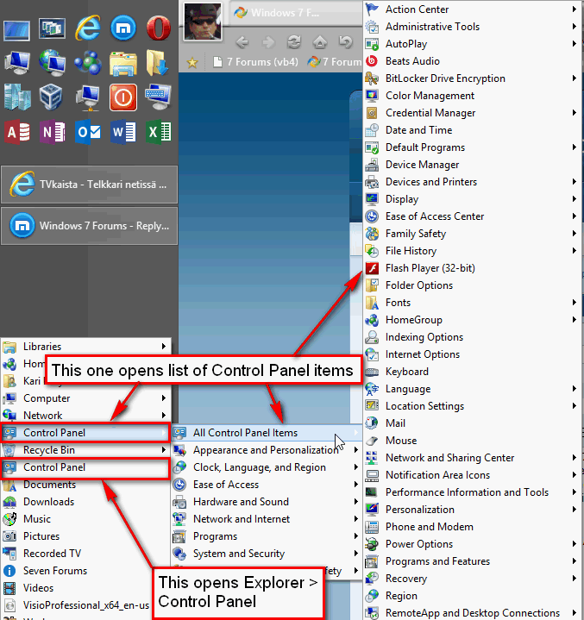584x620 pixels.
Task: Click the browser Refresh icon
Action: 294,42
